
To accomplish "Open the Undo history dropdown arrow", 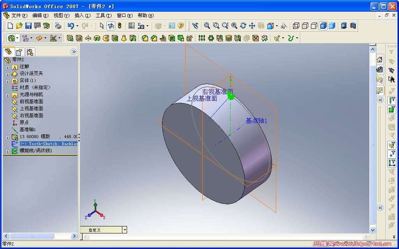I will coord(77,26).
